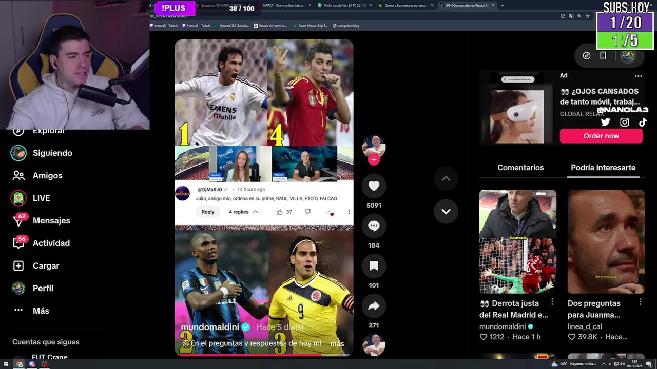The height and width of the screenshot is (369, 657).
Task: Open the Dos preguntas para Juanma video
Action: click(606, 241)
